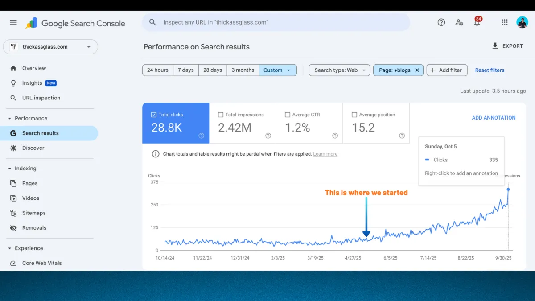Click the Reset filters link
This screenshot has width=535, height=301.
coord(490,70)
